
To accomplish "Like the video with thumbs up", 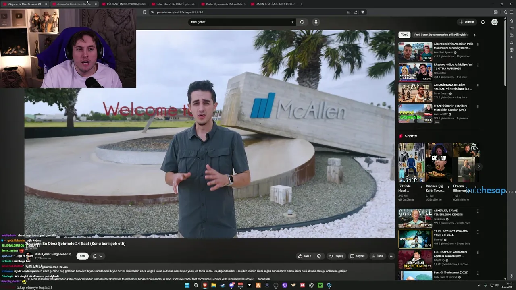I will click(x=305, y=256).
